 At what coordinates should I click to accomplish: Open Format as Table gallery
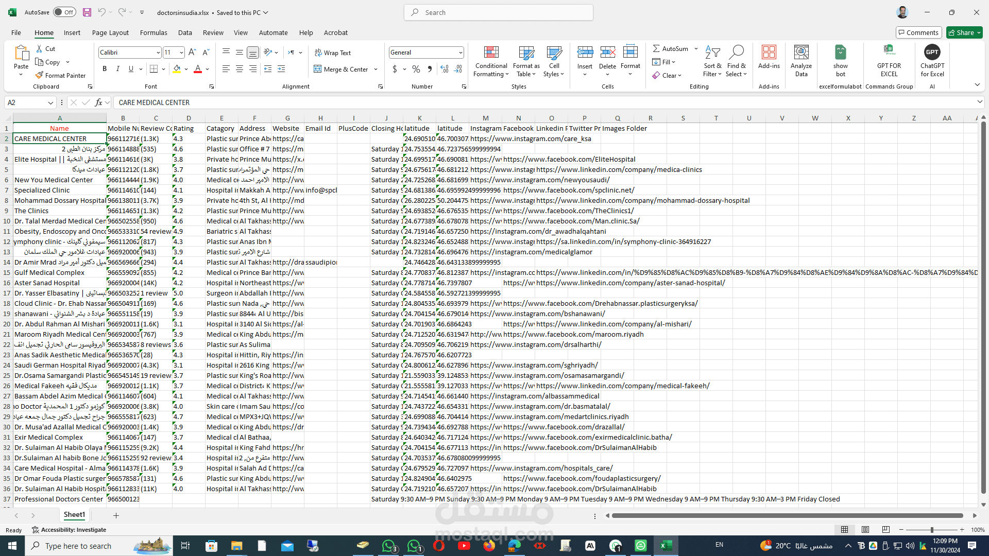coord(526,61)
